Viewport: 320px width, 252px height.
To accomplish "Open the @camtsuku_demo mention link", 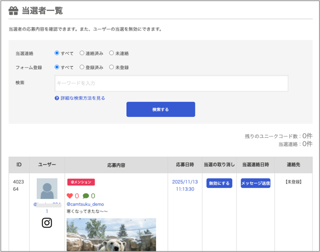I will (85, 204).
